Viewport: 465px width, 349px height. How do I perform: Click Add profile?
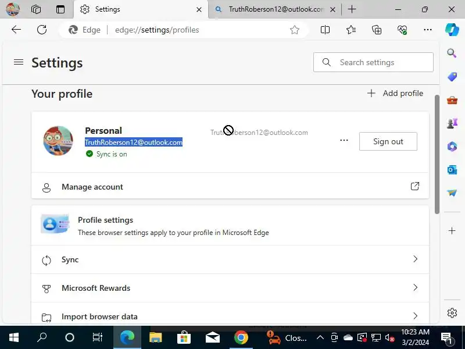(395, 93)
